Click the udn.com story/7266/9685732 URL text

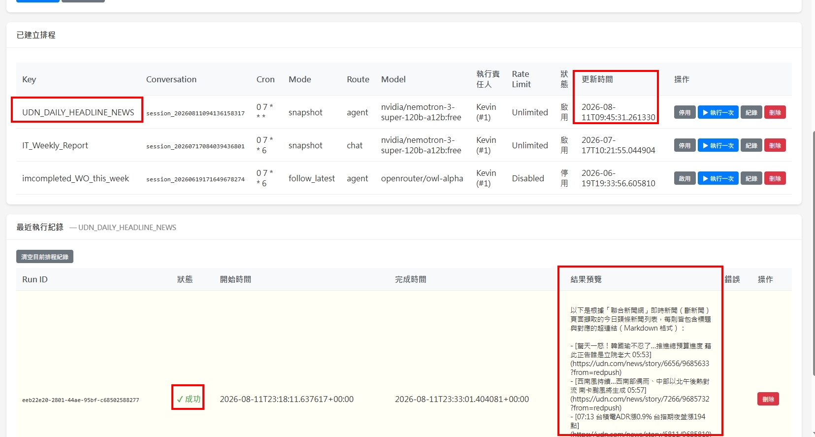[640, 403]
